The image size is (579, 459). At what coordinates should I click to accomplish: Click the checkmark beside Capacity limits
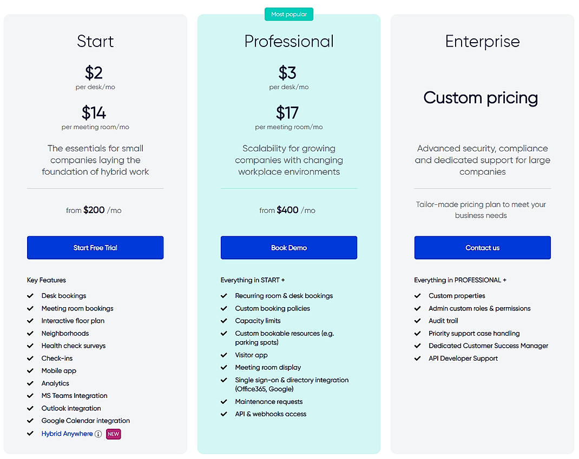(x=223, y=321)
